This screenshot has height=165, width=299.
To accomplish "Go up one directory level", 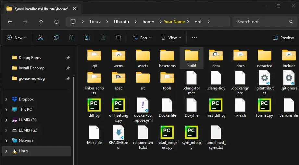I will click(x=41, y=22).
